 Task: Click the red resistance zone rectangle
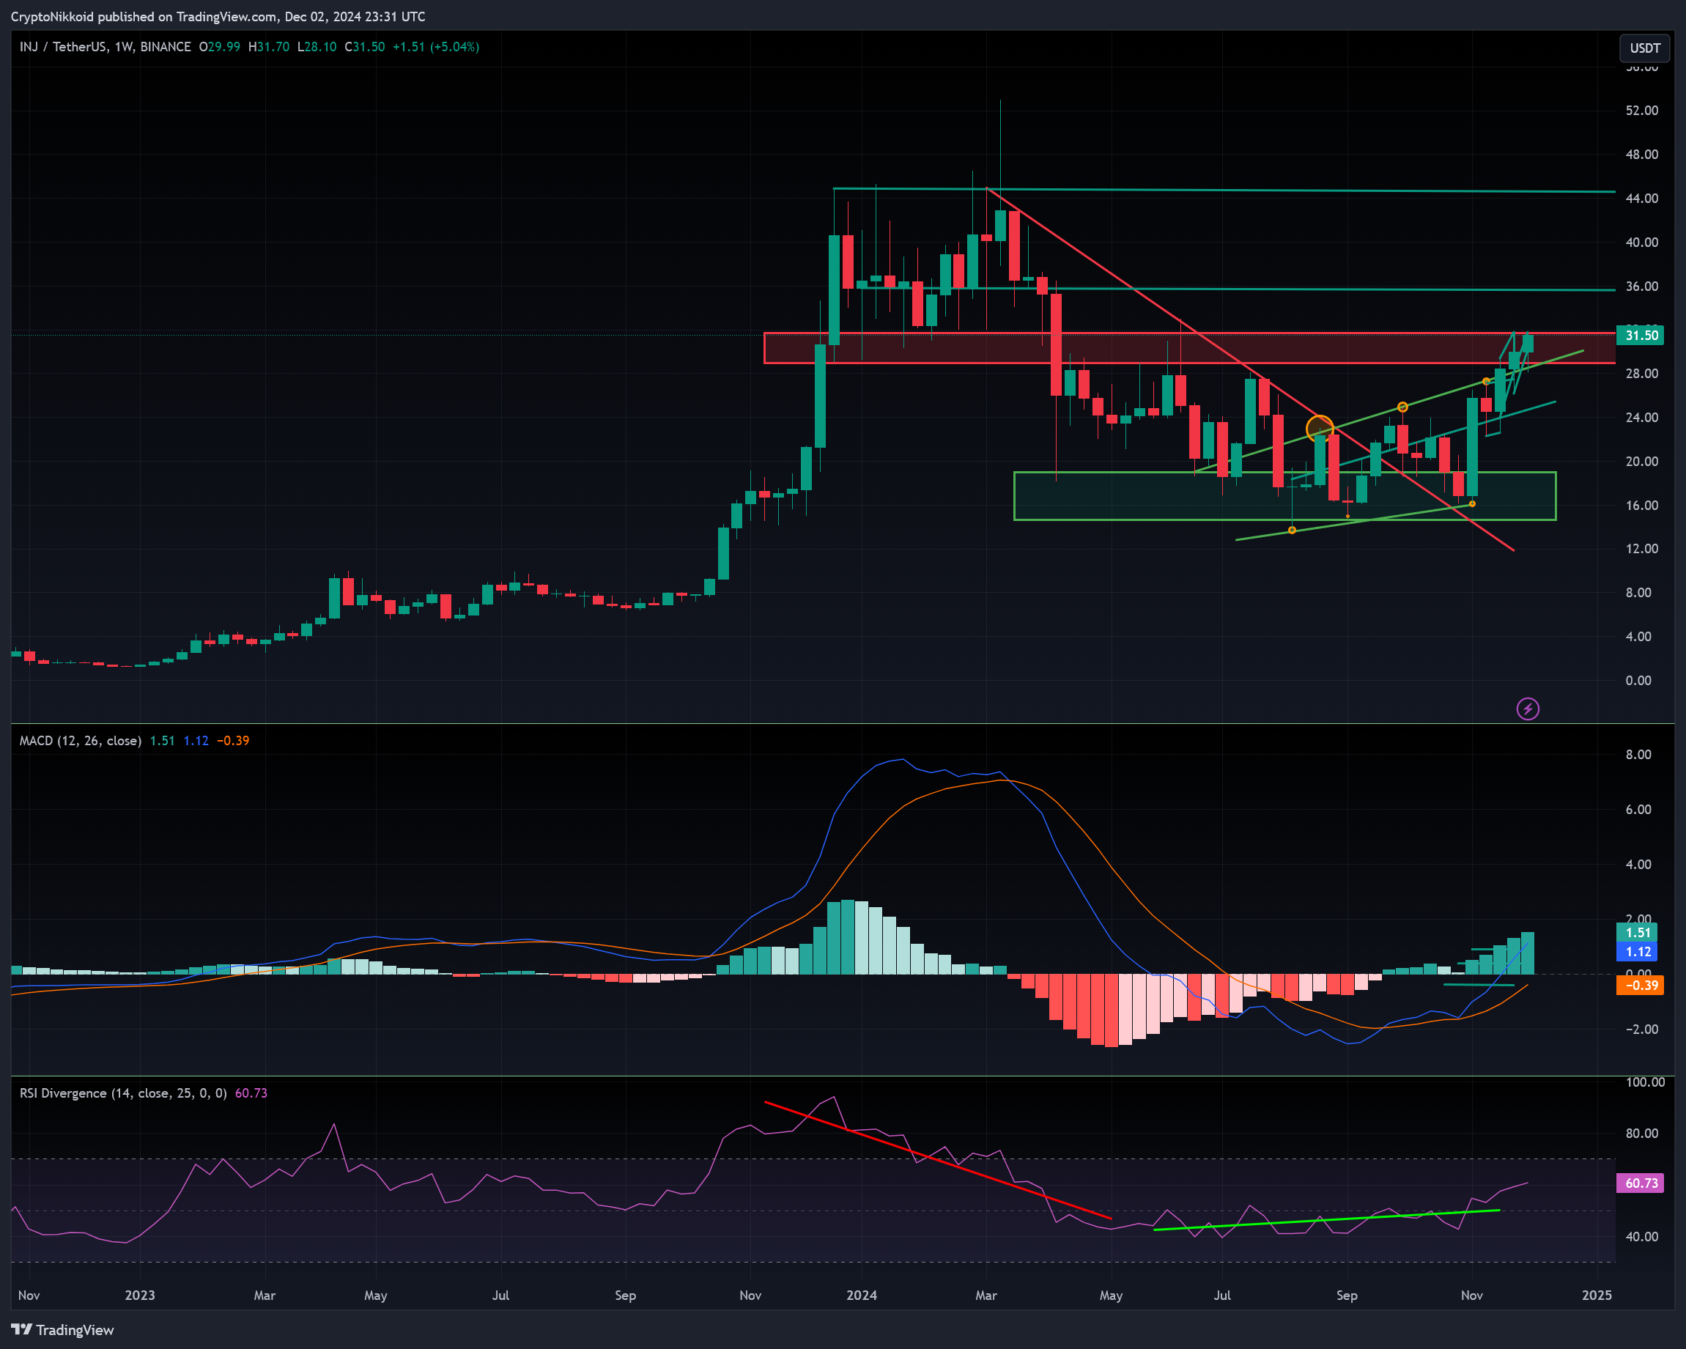(x=1188, y=348)
